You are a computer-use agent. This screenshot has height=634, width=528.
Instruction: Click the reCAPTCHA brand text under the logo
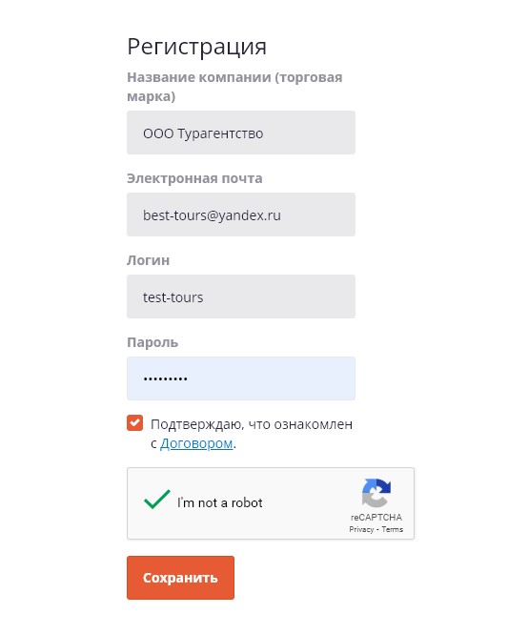point(376,517)
